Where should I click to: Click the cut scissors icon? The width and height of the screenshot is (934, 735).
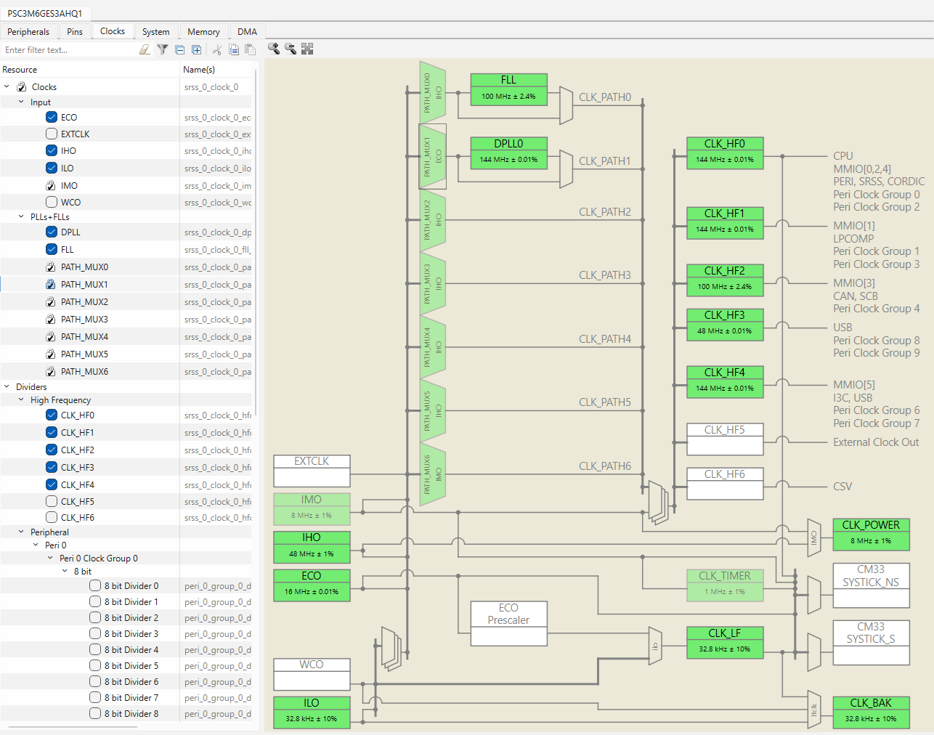[x=216, y=49]
